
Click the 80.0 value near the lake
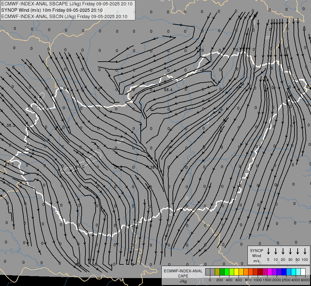click(80, 167)
